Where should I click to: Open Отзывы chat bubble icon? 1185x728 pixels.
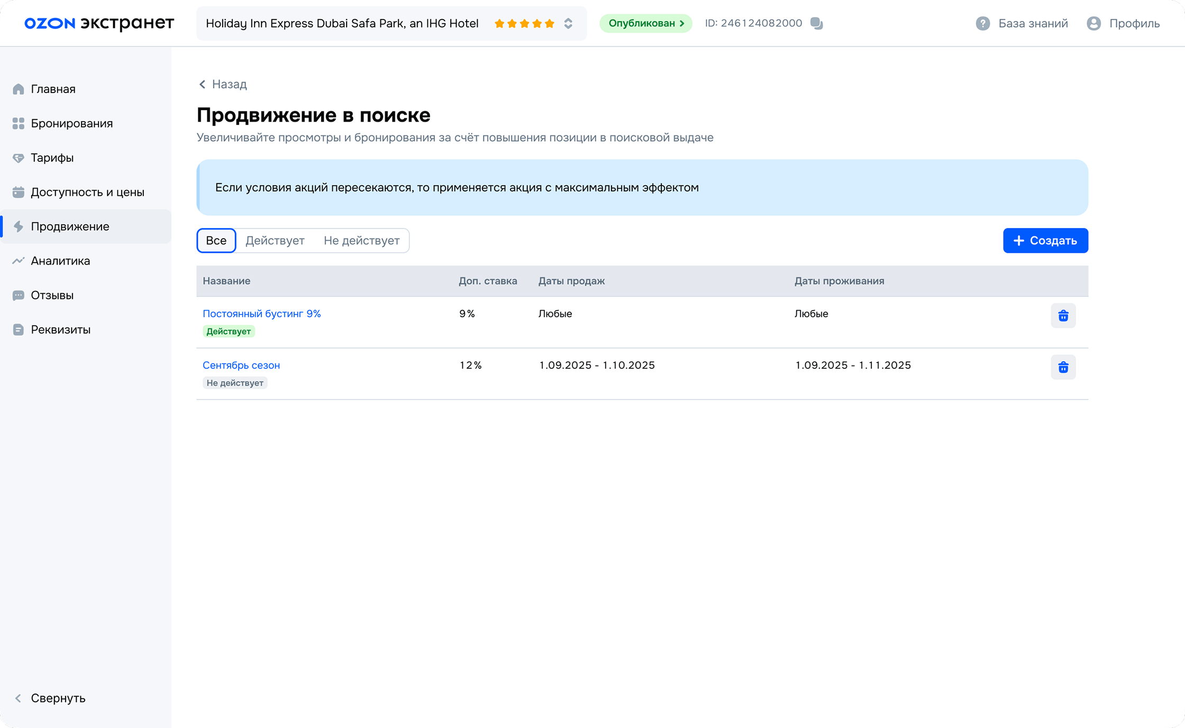[x=19, y=295]
